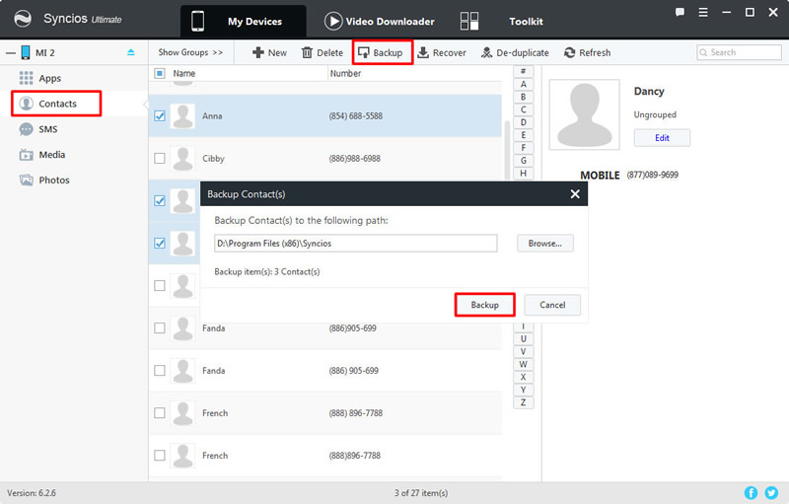
Task: Jump to letter A in index
Action: [524, 84]
